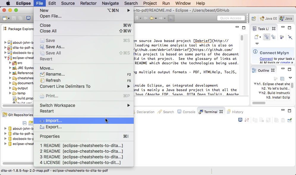Switch to Java perspective

(x=286, y=18)
